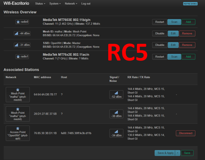Restart the radio0 device

(159, 22)
